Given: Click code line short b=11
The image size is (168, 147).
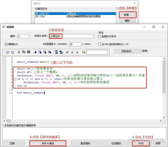Looking at the screenshot, I should (x=35, y=69).
